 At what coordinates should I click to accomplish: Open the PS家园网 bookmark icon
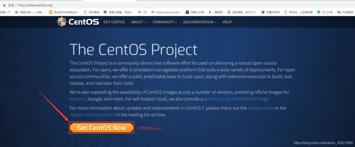click(339, 12)
